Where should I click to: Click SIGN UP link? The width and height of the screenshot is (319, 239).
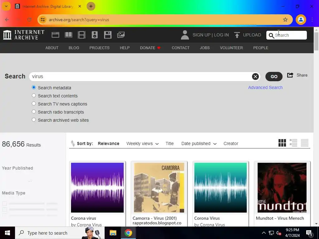[x=202, y=35]
